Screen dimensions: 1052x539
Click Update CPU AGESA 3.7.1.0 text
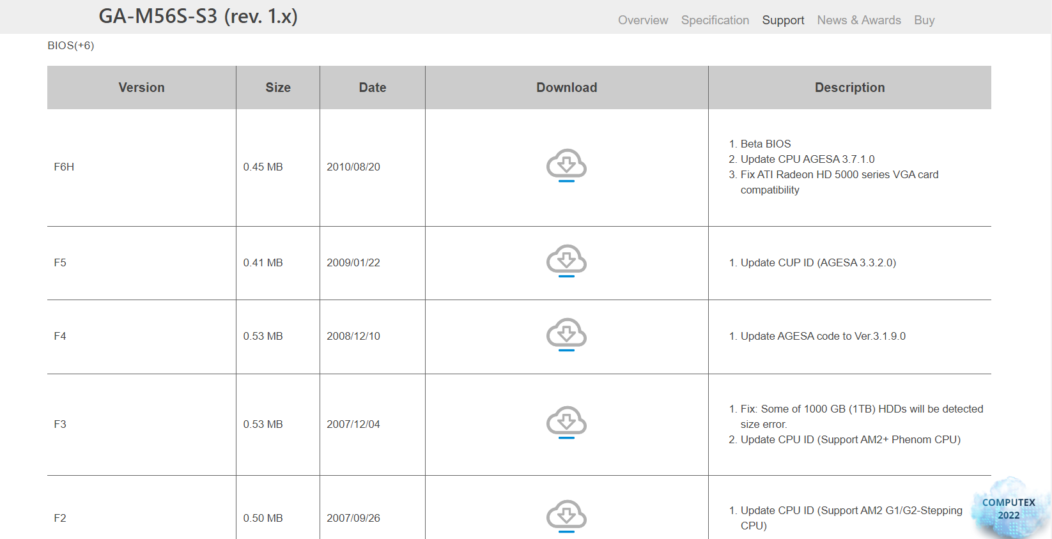tap(808, 160)
